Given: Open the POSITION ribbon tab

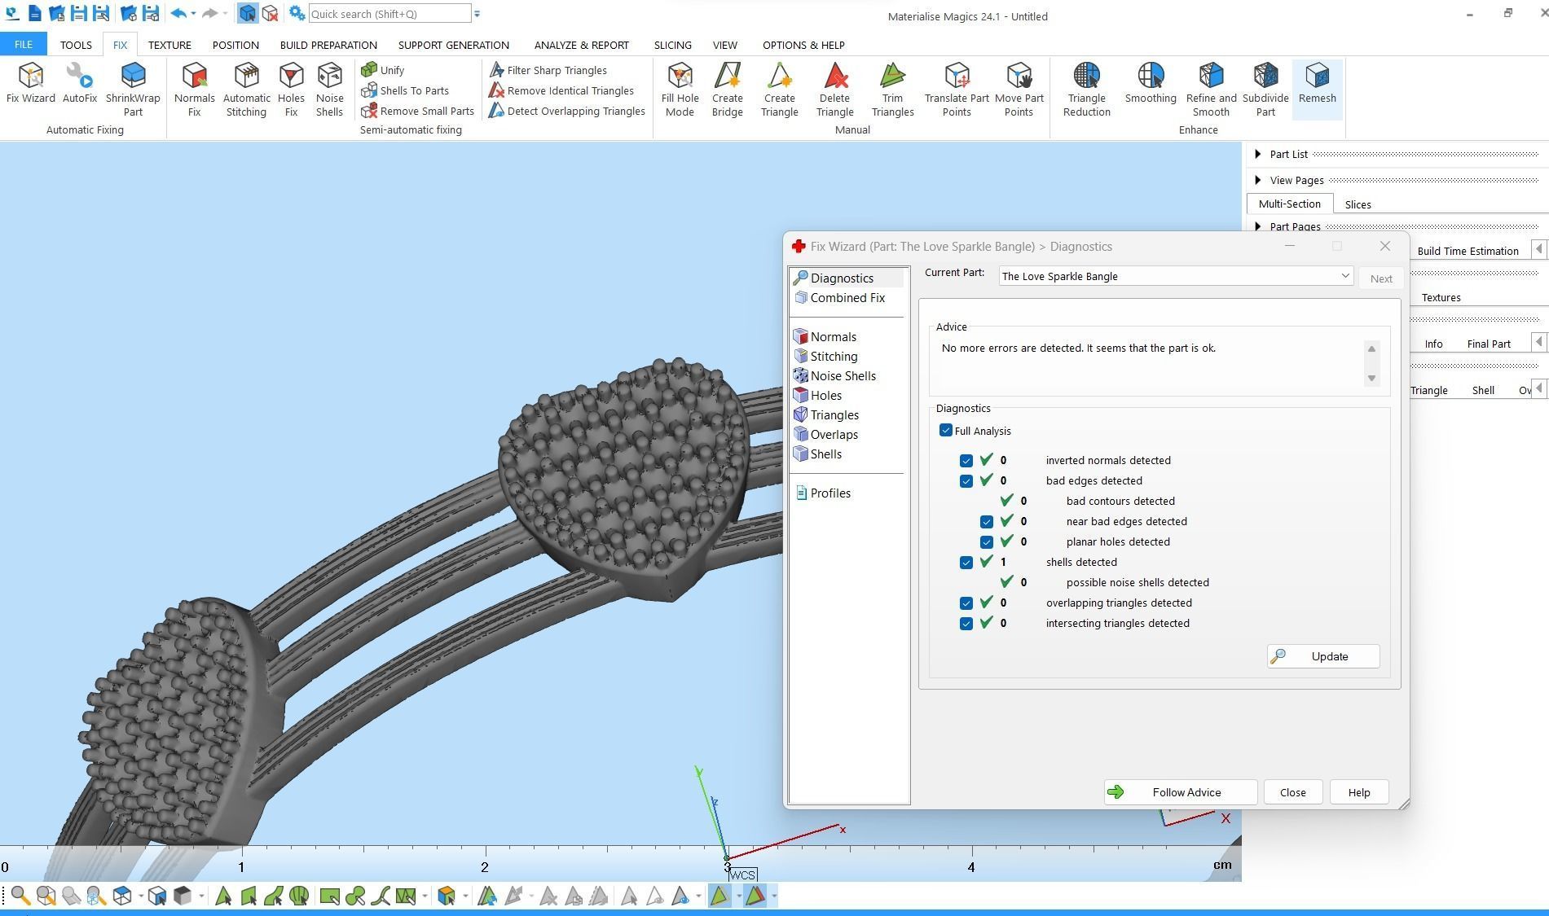Looking at the screenshot, I should 235,45.
